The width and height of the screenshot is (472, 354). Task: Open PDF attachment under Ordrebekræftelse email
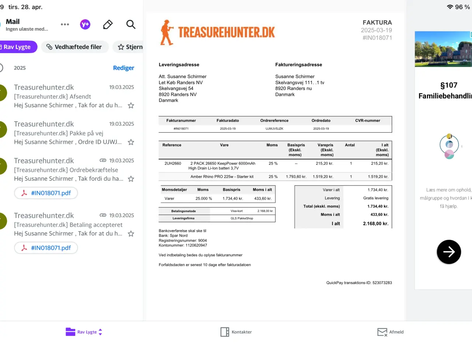pos(46,193)
